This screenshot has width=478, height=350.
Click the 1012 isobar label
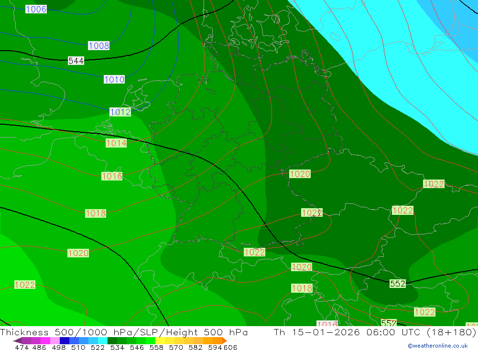pos(120,112)
